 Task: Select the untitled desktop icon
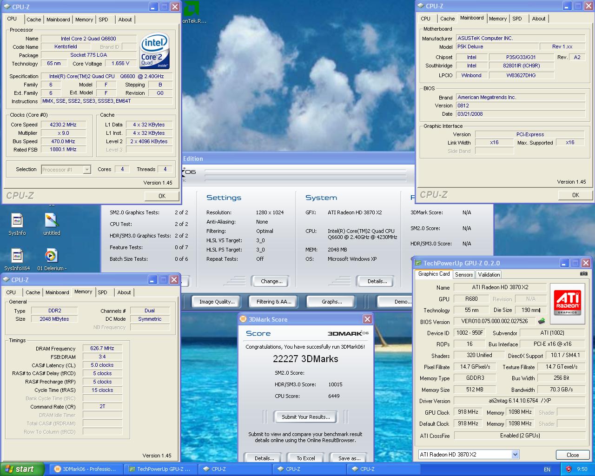point(52,224)
